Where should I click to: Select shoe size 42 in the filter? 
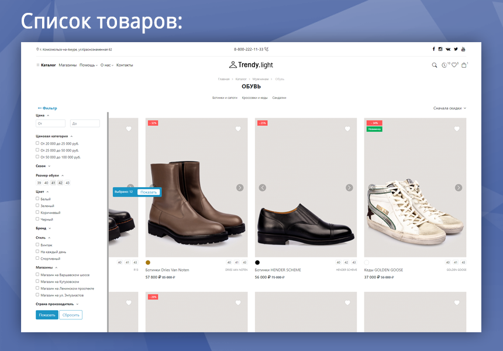point(60,183)
